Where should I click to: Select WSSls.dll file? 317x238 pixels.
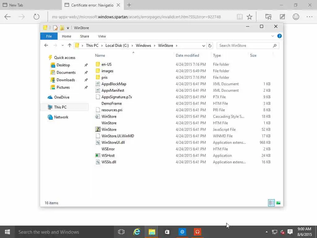coord(109,162)
